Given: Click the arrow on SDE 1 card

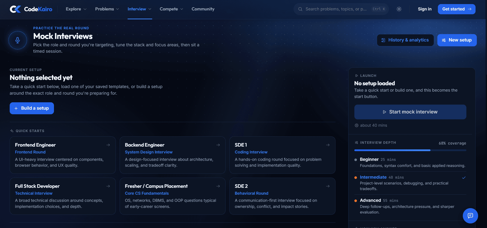Looking at the screenshot, I should pyautogui.click(x=328, y=145).
